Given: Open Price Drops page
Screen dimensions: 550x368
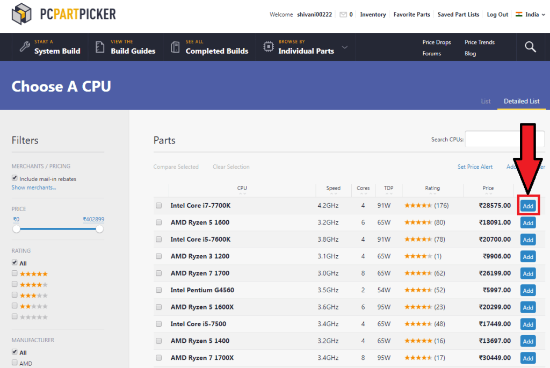Looking at the screenshot, I should [x=436, y=42].
